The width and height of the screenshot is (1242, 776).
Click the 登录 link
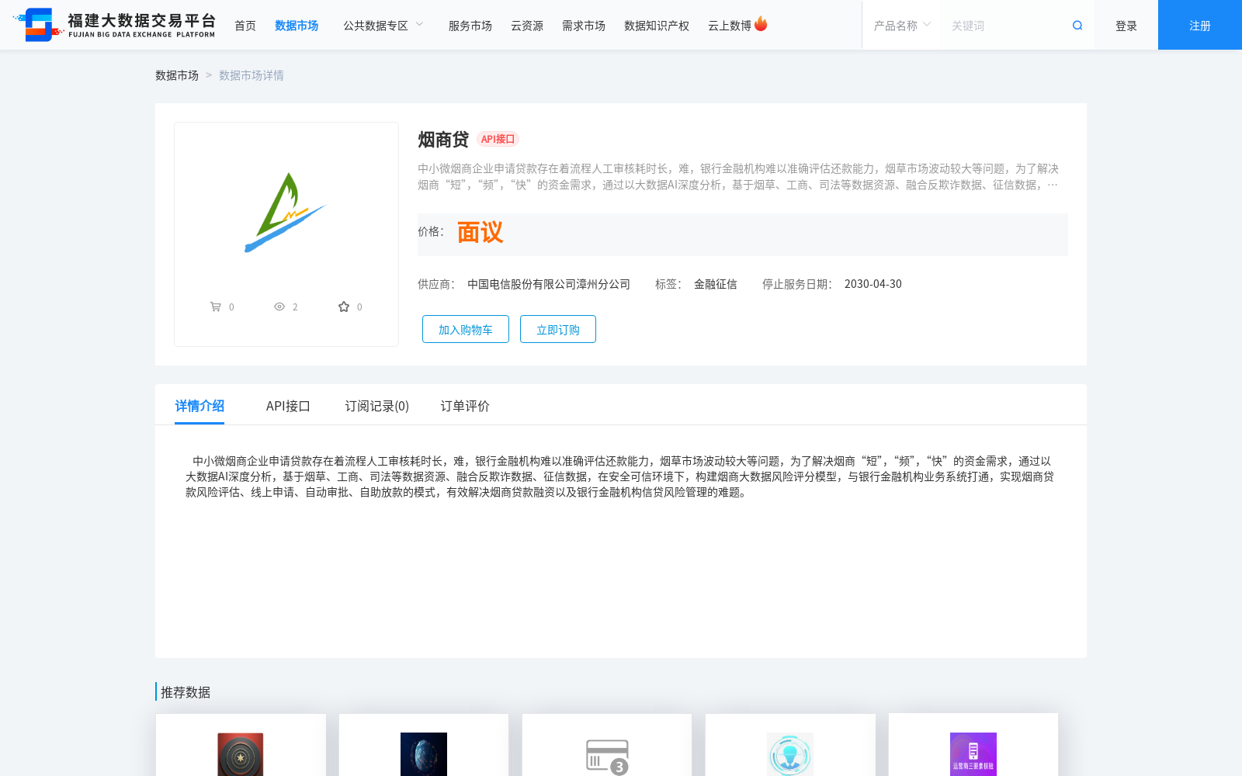click(1126, 26)
